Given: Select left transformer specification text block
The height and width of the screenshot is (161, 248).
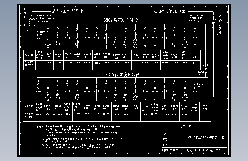Looking at the screenshot, I should click(46, 18).
